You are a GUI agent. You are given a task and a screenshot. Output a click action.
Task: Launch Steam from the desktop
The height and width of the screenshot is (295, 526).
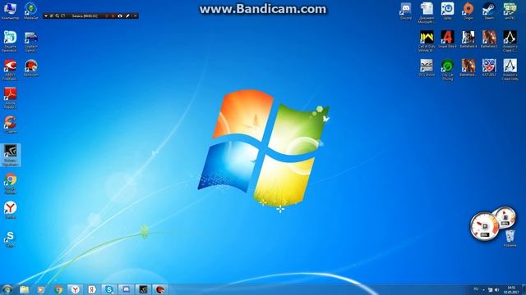pos(489,11)
